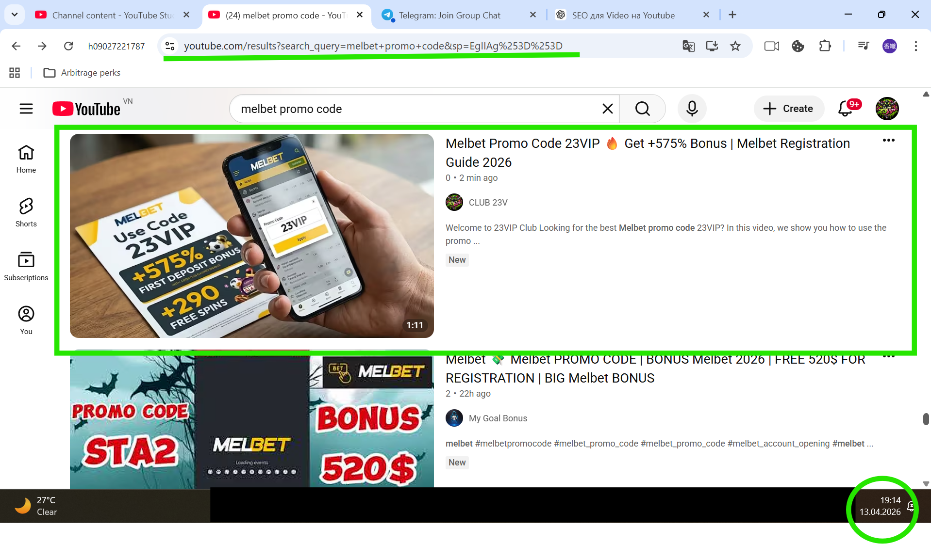Click the install app icon in address bar
This screenshot has height=544, width=931.
pyautogui.click(x=712, y=46)
